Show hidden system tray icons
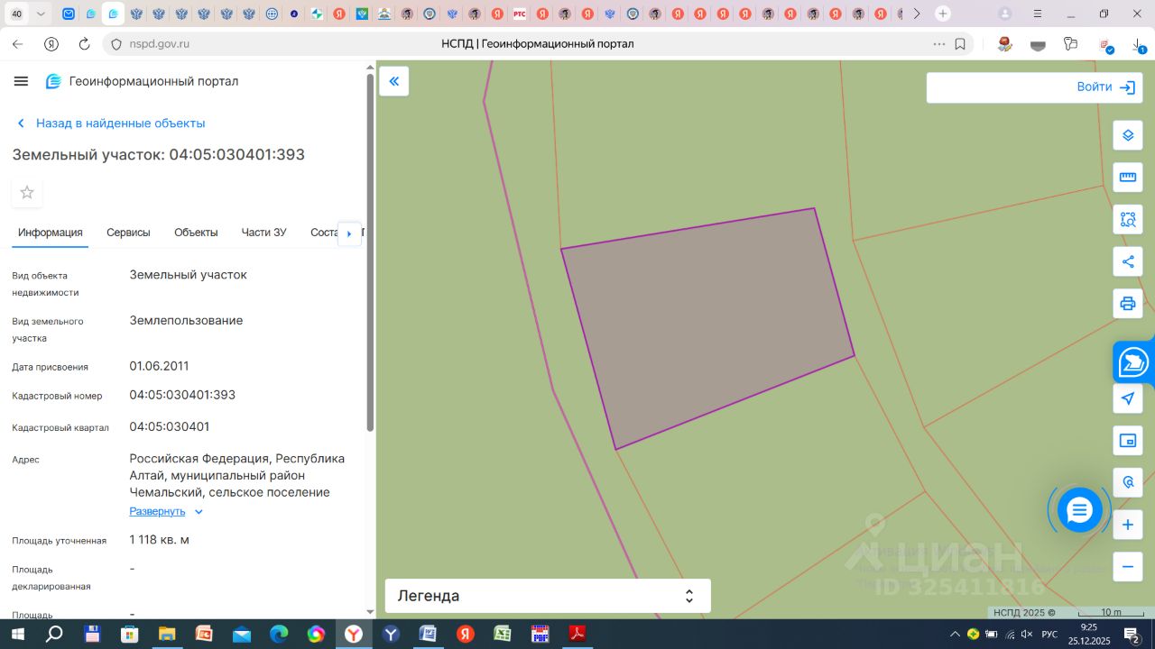Screen dimensions: 1155x649 pyautogui.click(x=955, y=634)
